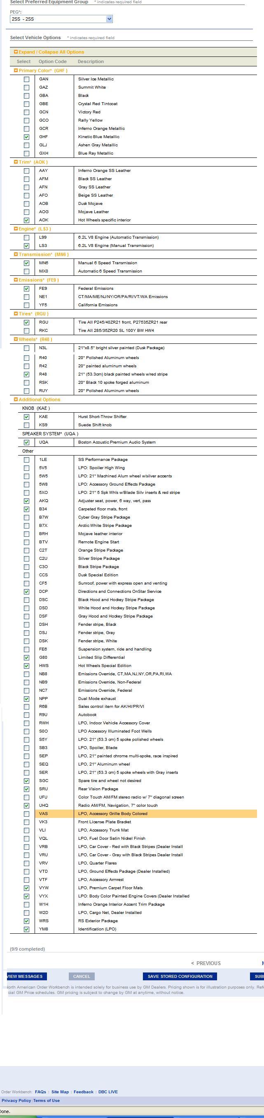Open the Site Map link
The image size is (264, 1118).
(x=60, y=1092)
